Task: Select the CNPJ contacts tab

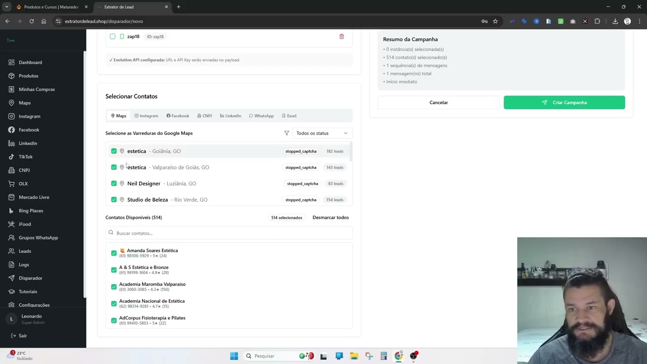Action: (204, 116)
